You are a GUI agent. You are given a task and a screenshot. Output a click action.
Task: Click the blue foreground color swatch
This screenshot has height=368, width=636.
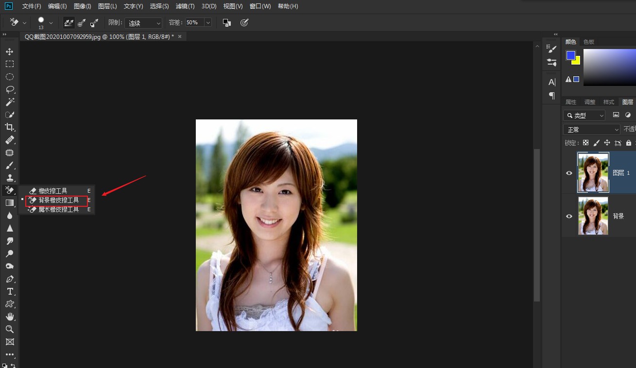point(570,55)
